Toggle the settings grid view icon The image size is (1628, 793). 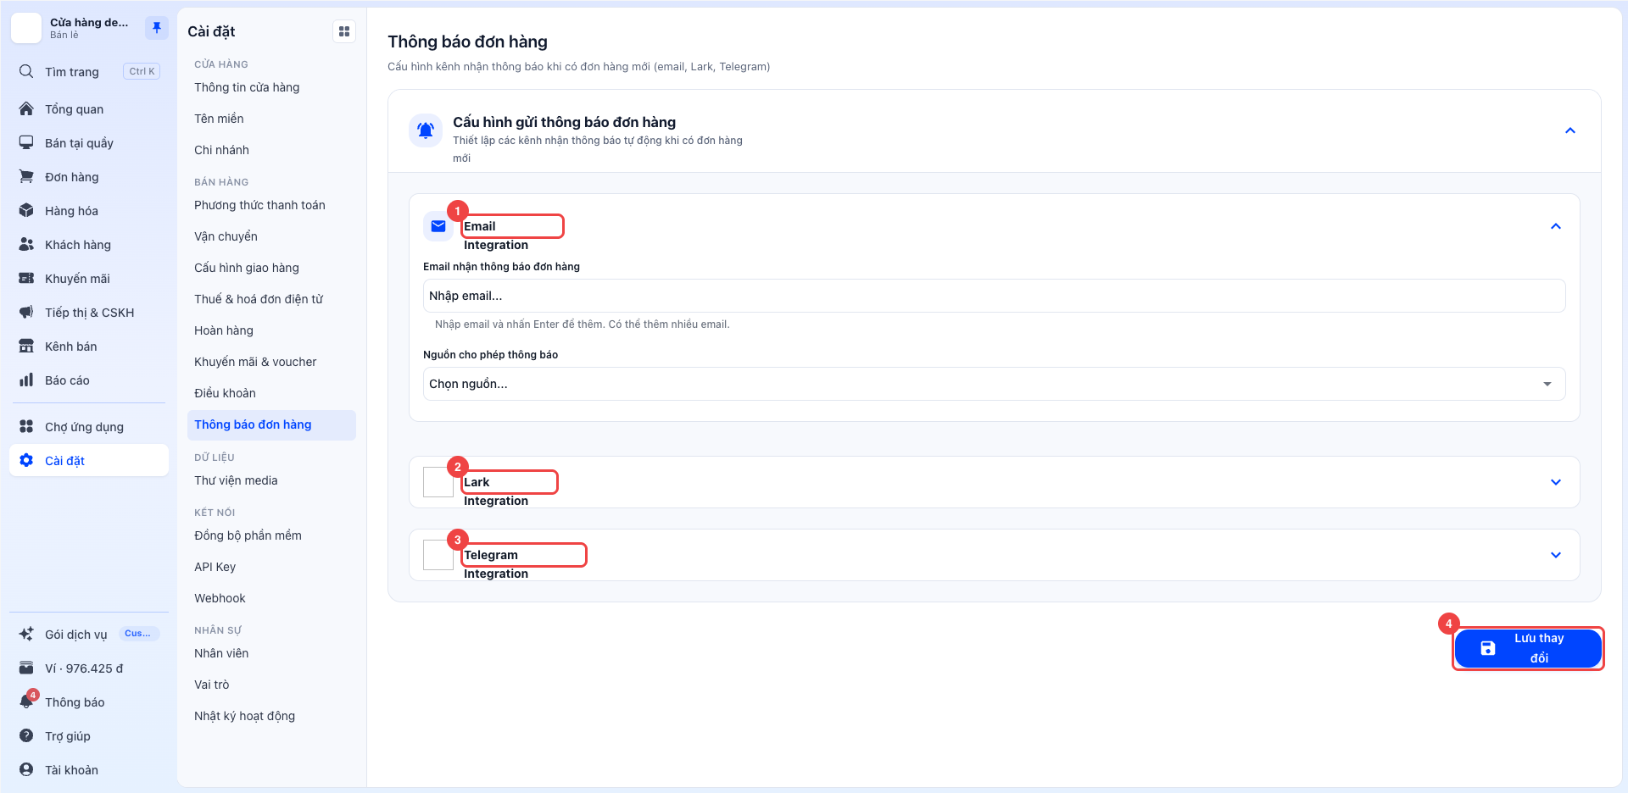[344, 31]
